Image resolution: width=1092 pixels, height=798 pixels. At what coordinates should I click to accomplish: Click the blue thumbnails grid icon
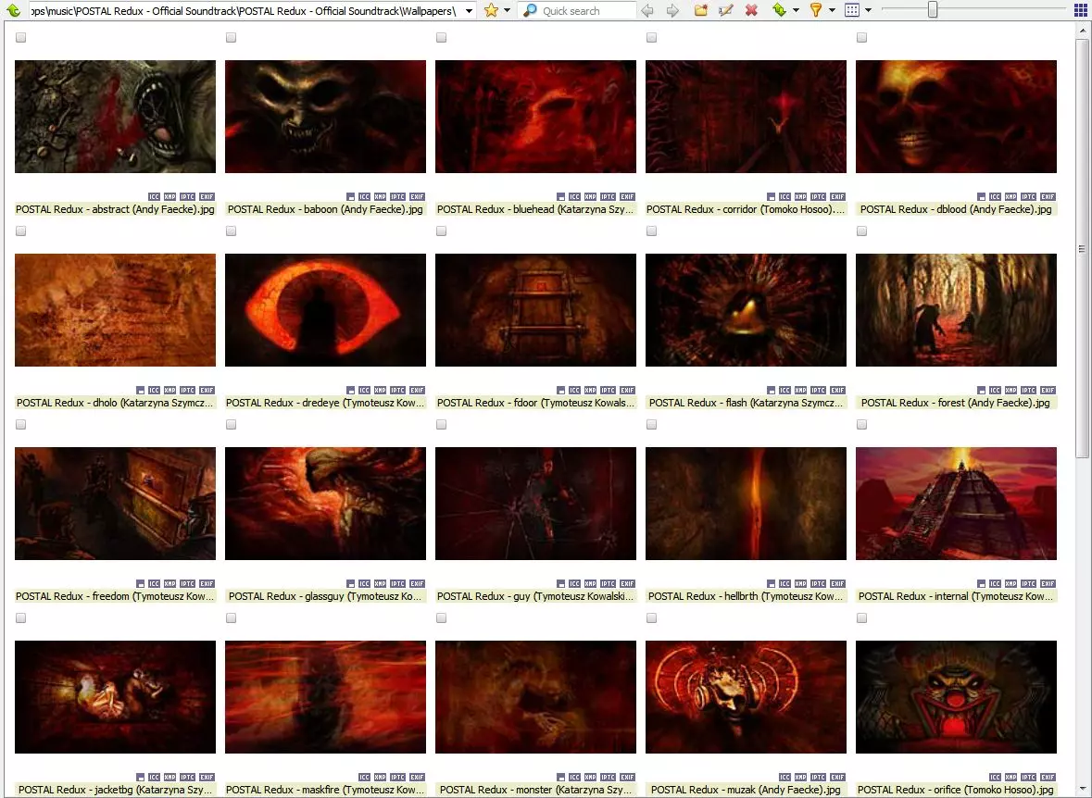pyautogui.click(x=1081, y=10)
